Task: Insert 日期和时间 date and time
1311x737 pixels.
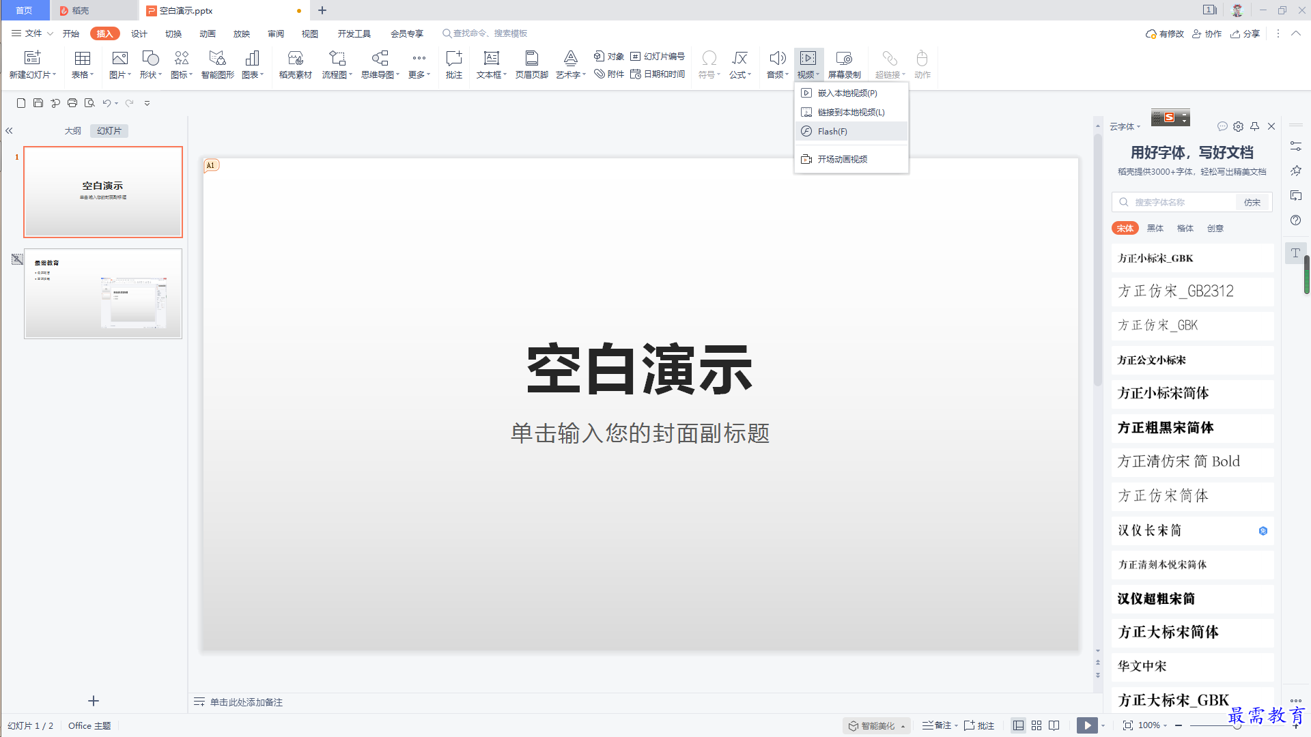Action: (x=658, y=74)
